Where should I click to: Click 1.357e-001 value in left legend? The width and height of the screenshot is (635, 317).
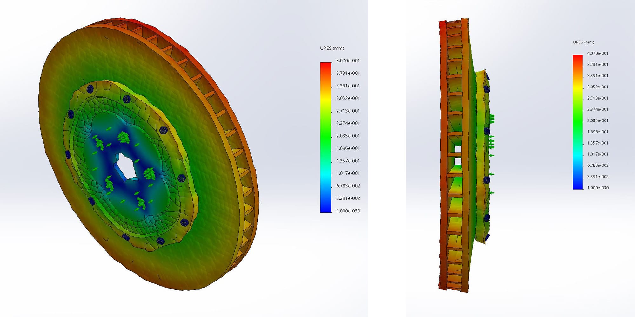[348, 161]
